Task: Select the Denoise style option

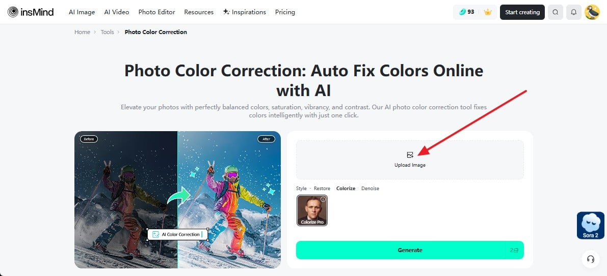Action: pyautogui.click(x=370, y=189)
